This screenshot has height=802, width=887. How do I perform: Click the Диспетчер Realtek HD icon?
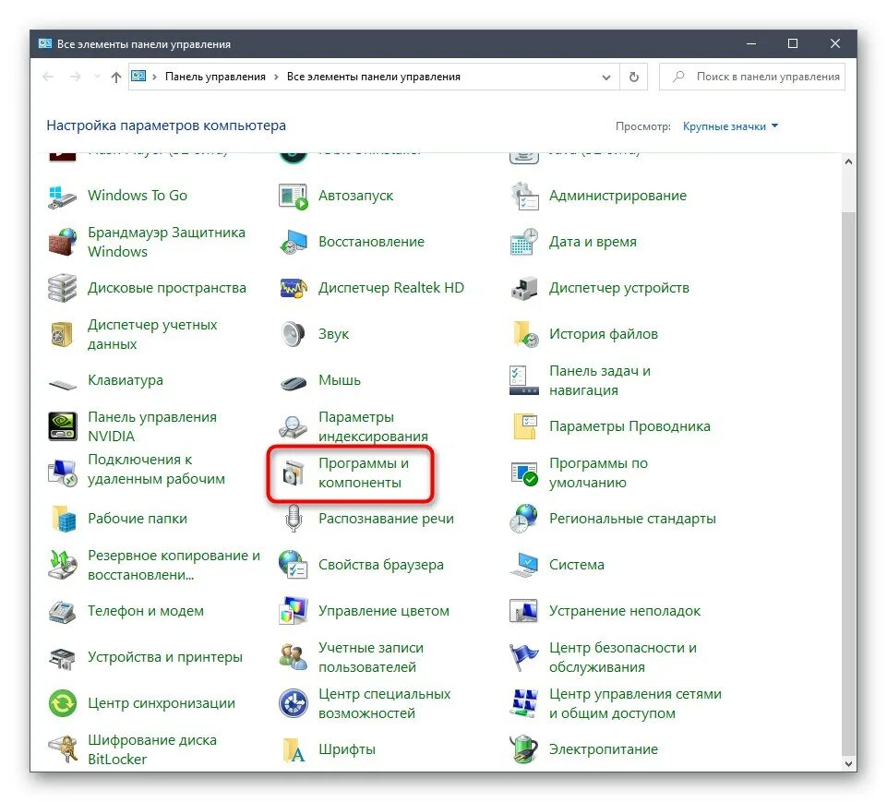(x=293, y=289)
